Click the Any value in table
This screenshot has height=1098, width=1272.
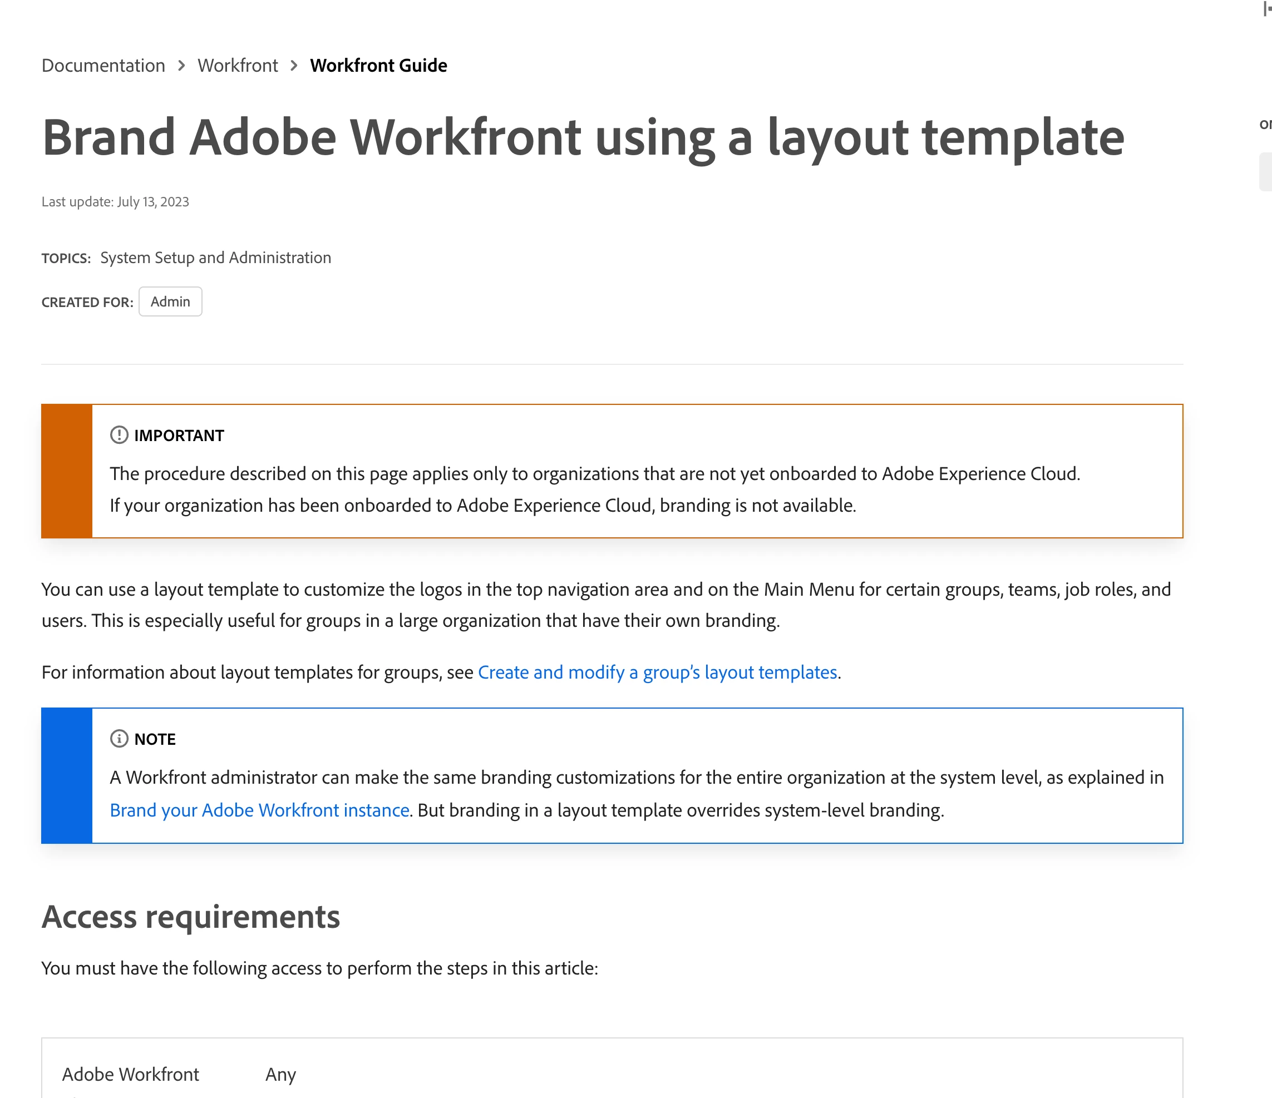pos(280,1074)
